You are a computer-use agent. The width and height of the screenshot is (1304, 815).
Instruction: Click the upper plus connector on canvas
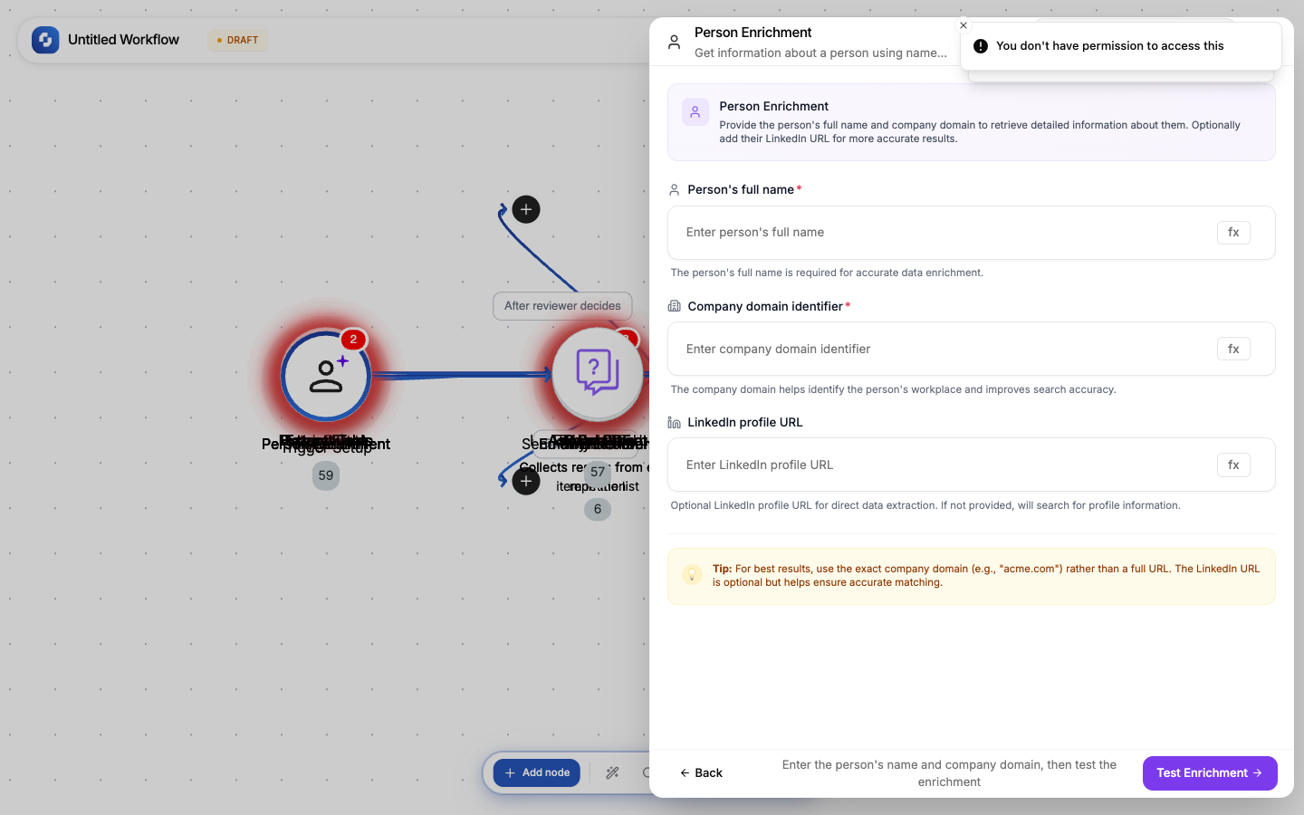[526, 209]
